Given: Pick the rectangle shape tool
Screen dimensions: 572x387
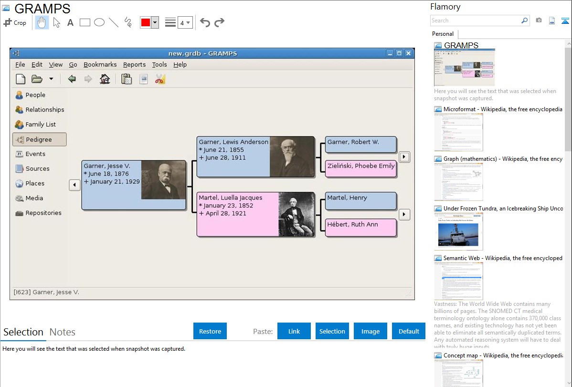Looking at the screenshot, I should [85, 22].
